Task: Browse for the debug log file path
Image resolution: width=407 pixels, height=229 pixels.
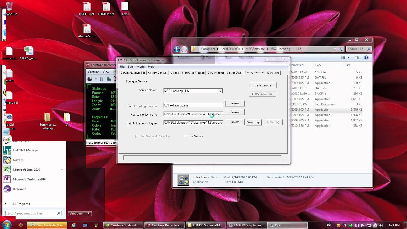Action: 235,122
